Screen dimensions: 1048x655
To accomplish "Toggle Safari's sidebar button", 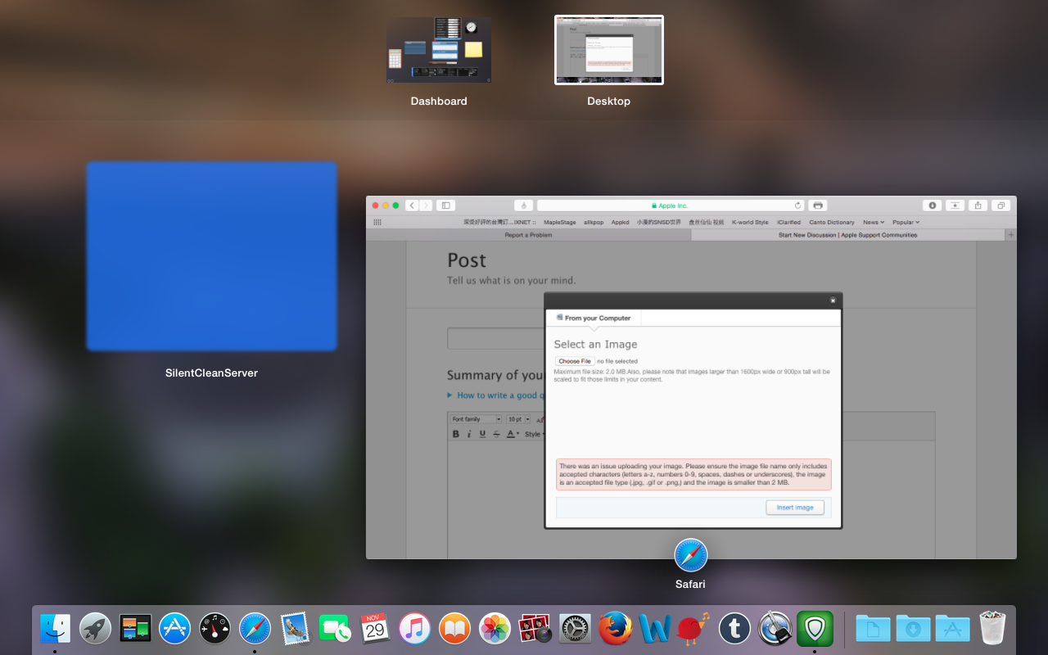I will [445, 206].
